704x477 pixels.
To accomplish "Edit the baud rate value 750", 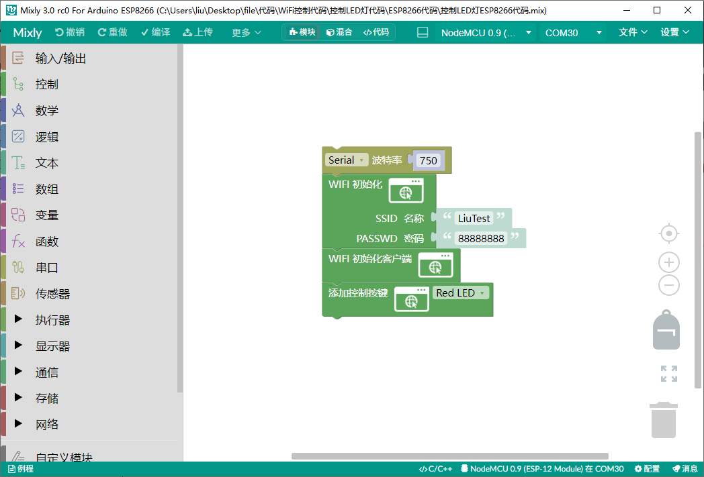I will tap(429, 160).
